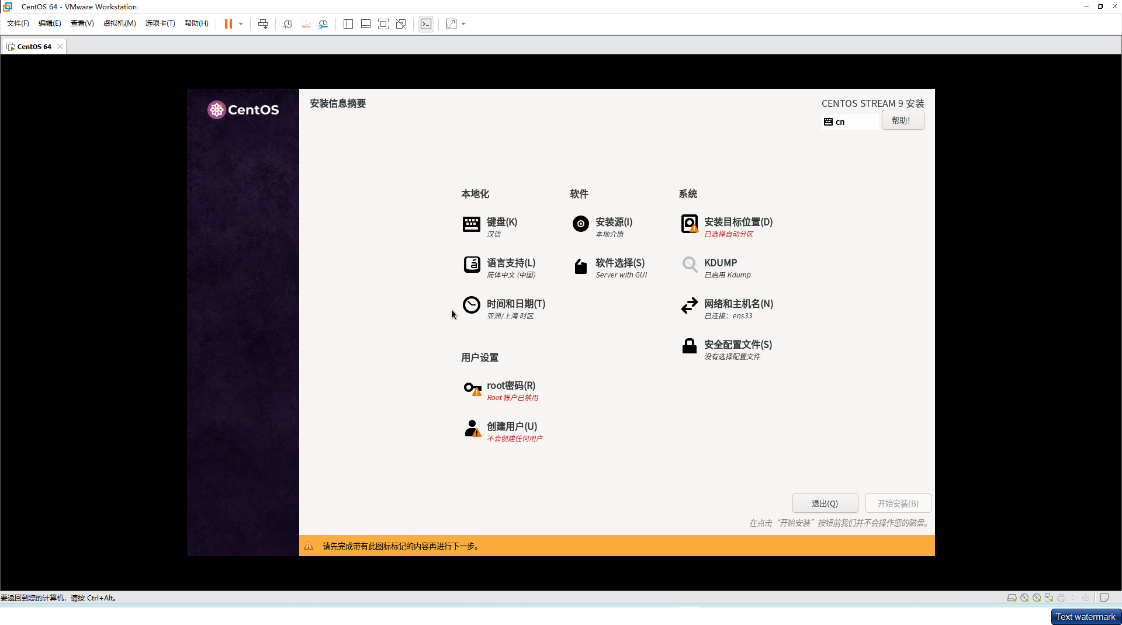
Task: Open installation destination disk icon
Action: click(x=690, y=224)
